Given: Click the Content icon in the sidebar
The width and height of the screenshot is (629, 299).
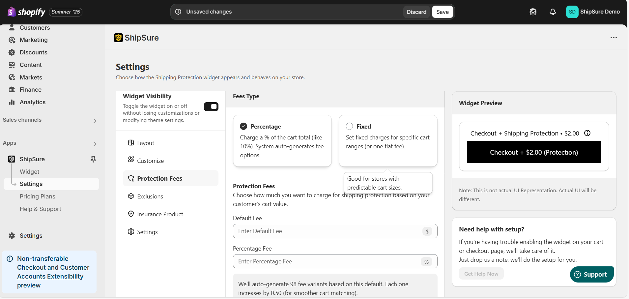Looking at the screenshot, I should coord(12,65).
